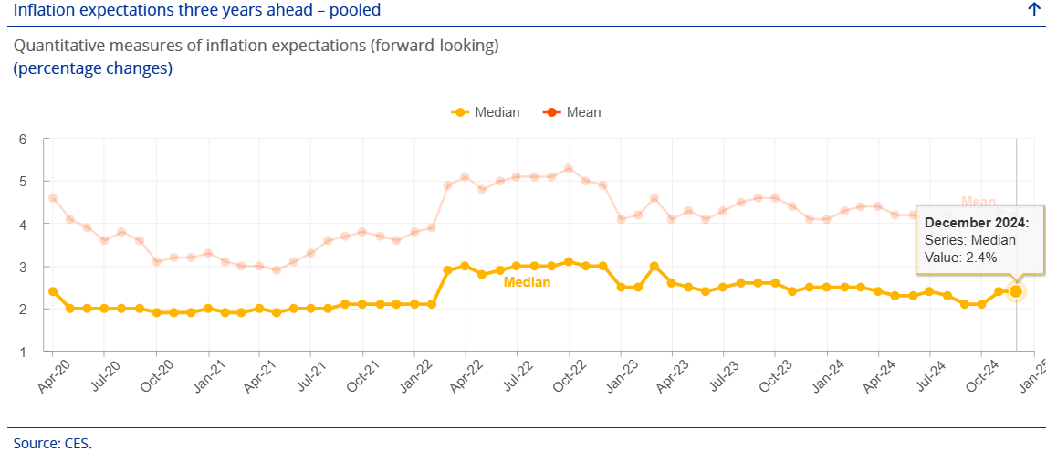Collapse section using the up arrow icon
The height and width of the screenshot is (452, 1057).
pyautogui.click(x=1033, y=10)
